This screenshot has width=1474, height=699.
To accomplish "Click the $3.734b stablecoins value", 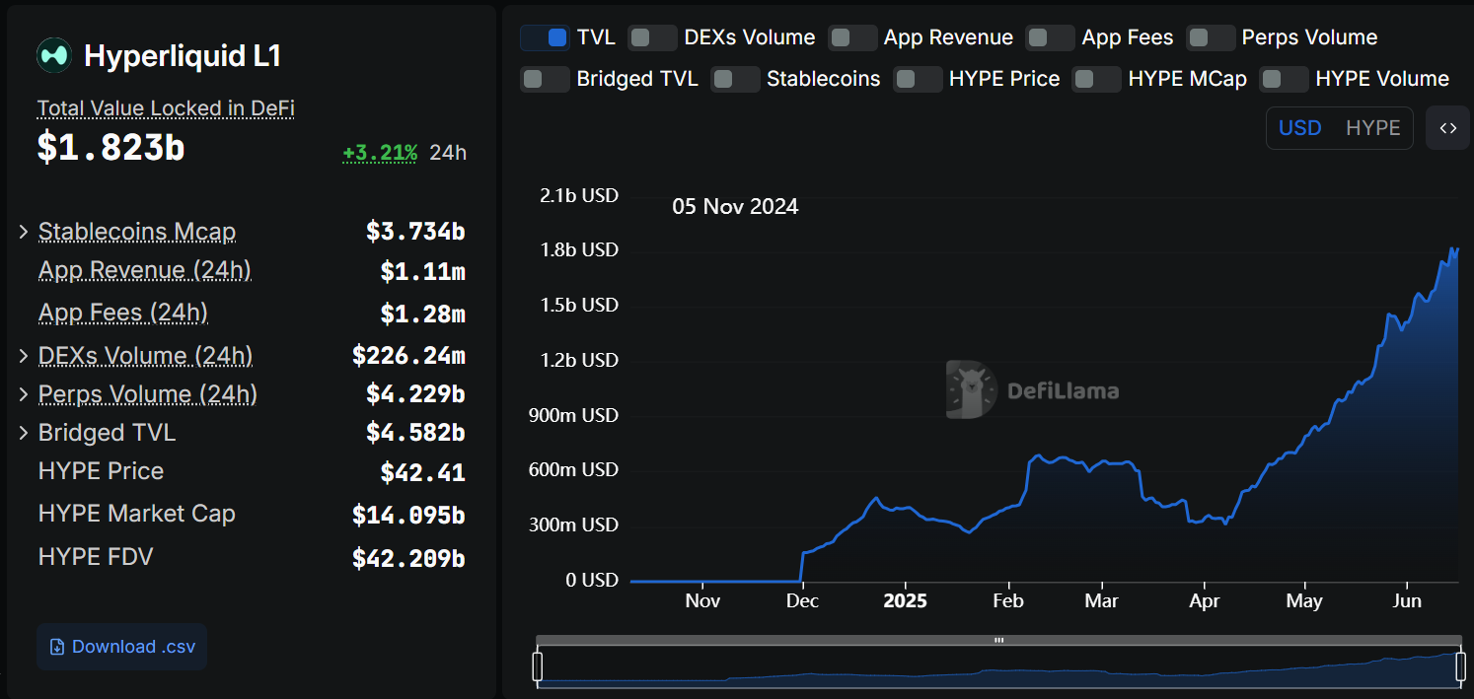I will tap(415, 232).
